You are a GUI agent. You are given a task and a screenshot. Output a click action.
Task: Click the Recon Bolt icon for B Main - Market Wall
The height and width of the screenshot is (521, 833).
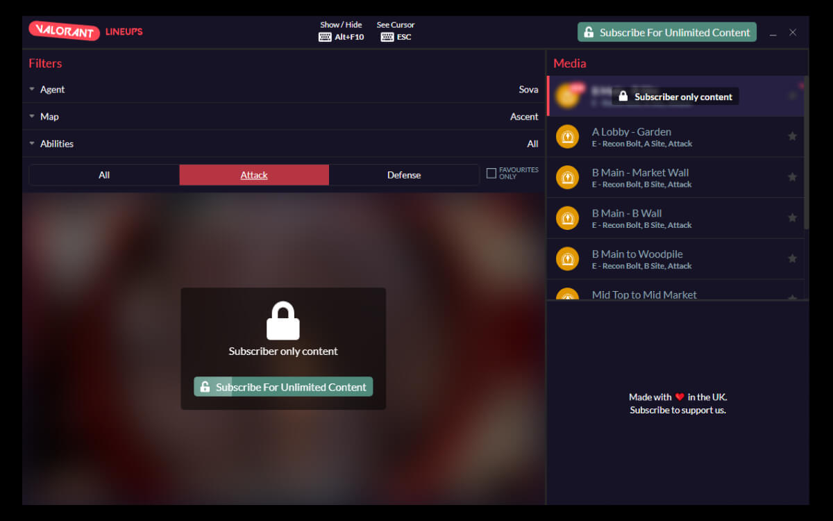(567, 177)
